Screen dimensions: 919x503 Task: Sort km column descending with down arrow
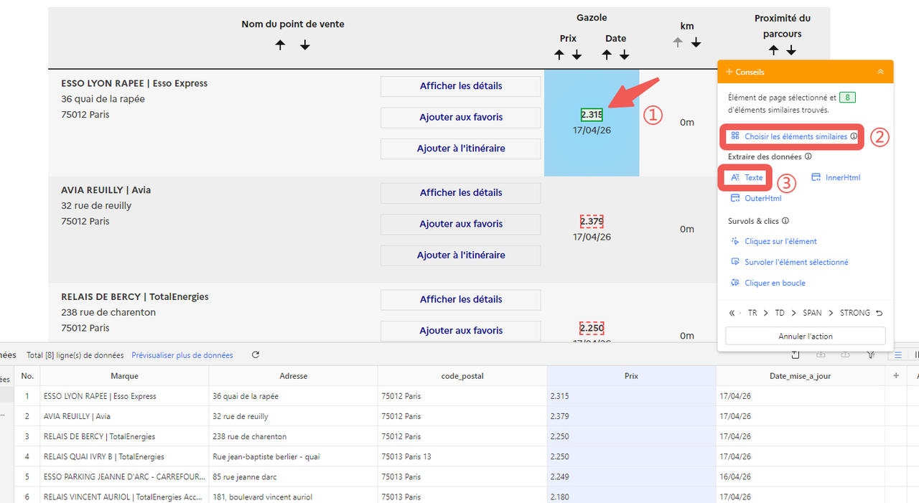coord(696,43)
